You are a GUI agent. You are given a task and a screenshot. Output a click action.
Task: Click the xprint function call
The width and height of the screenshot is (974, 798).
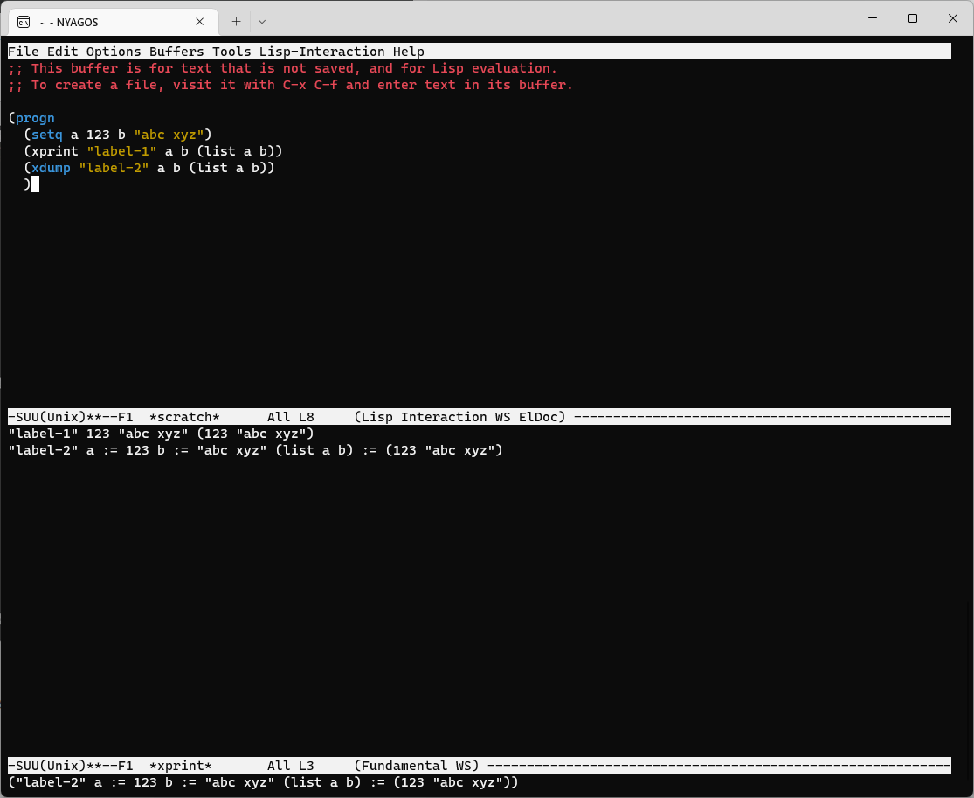coord(55,151)
